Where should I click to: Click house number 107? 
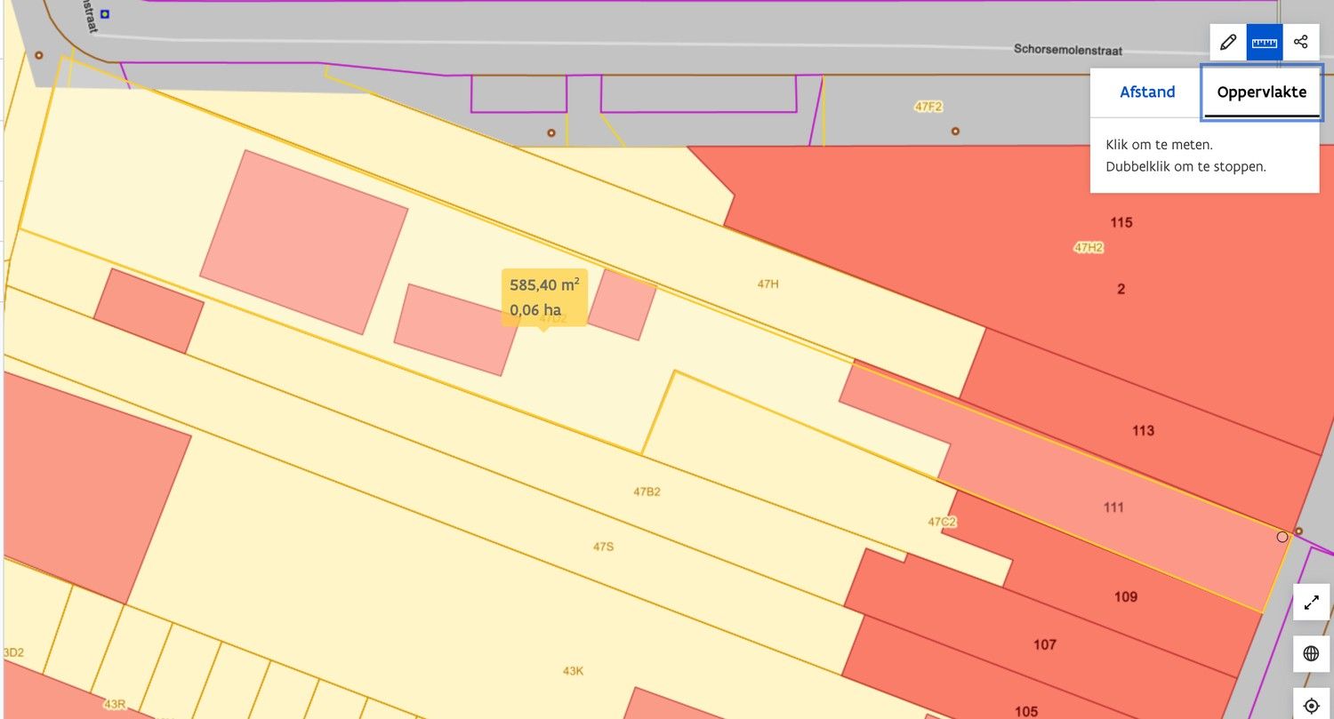pyautogui.click(x=1045, y=644)
